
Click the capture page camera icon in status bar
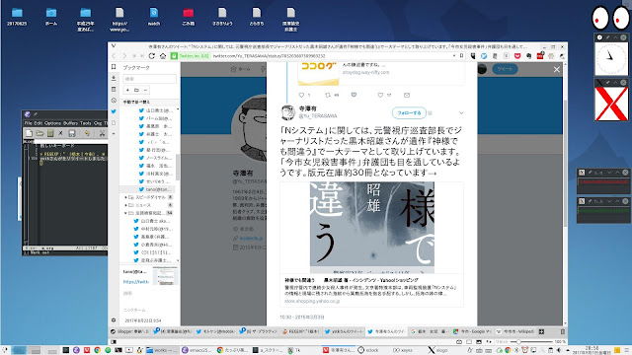tap(459, 342)
